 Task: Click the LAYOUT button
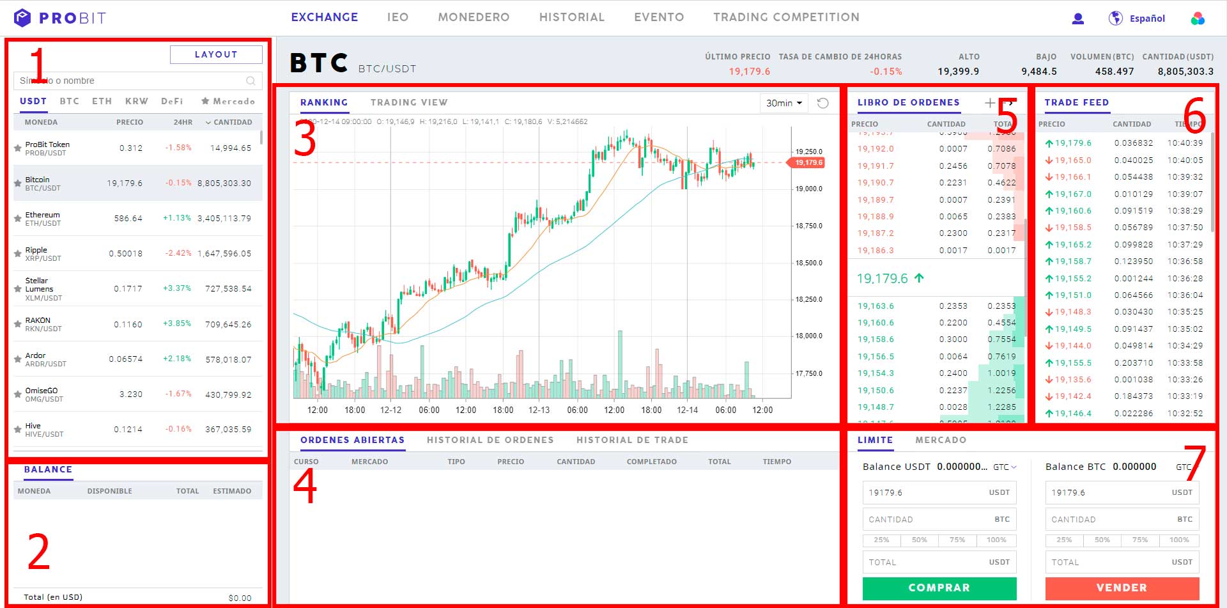tap(216, 54)
